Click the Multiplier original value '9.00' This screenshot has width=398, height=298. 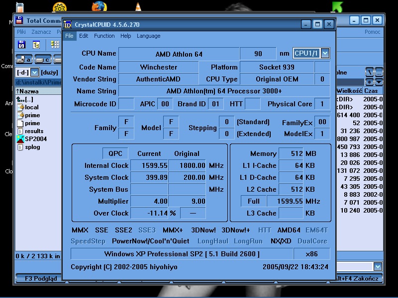pyautogui.click(x=187, y=201)
